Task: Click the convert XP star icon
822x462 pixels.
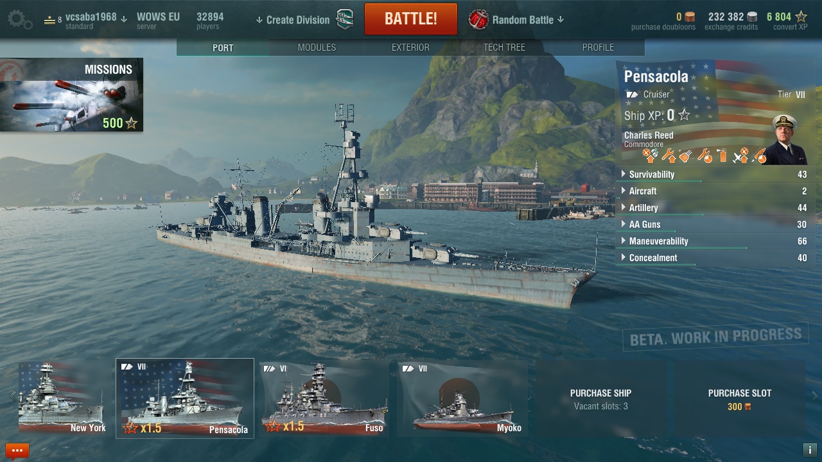Action: 801,17
